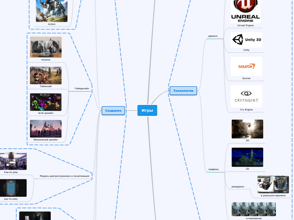The image size is (294, 220).
Task: Click the 'Unreal Engine' caption text
Action: coord(245,25)
